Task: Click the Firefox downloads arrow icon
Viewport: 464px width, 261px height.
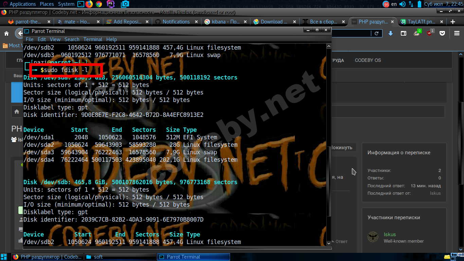Action: 391,33
